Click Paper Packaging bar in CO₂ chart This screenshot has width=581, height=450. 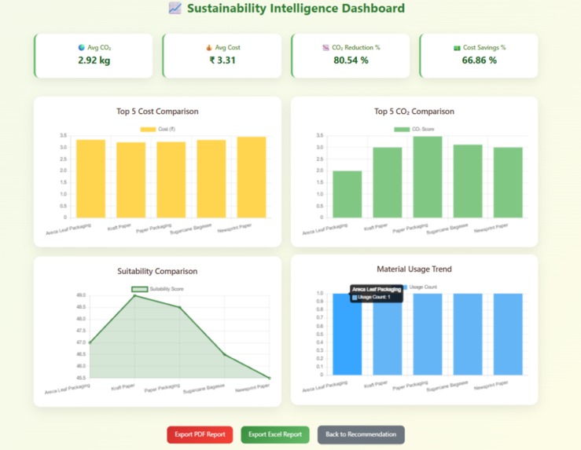tap(428, 177)
